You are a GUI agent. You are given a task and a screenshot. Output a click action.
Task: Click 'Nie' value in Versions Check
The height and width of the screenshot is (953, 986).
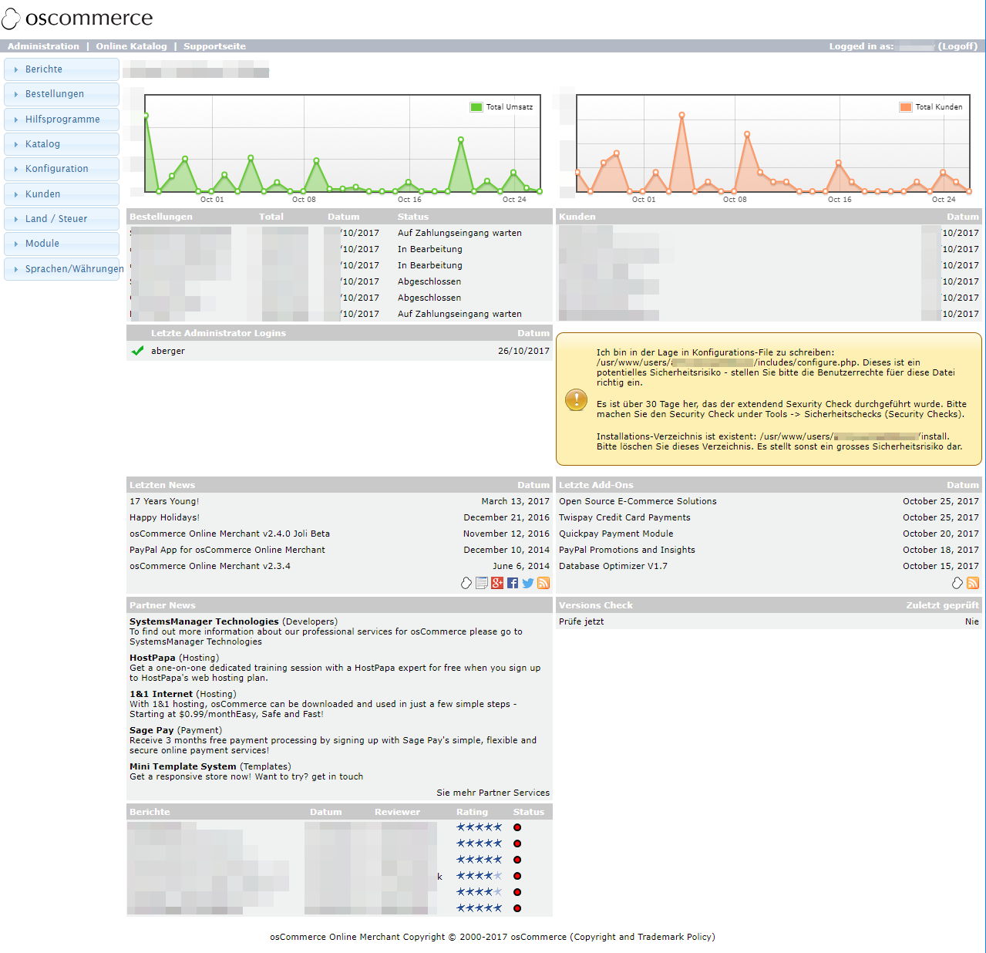(972, 621)
